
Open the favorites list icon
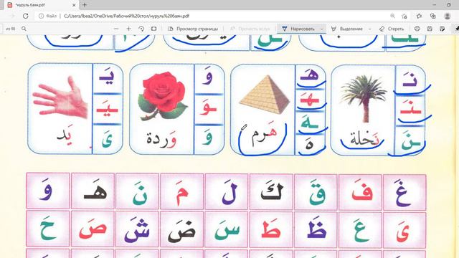[419, 16]
